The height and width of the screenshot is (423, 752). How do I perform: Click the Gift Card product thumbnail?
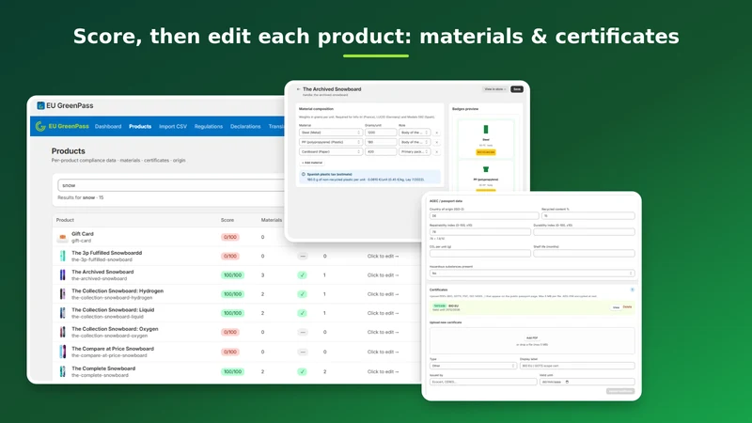click(62, 237)
